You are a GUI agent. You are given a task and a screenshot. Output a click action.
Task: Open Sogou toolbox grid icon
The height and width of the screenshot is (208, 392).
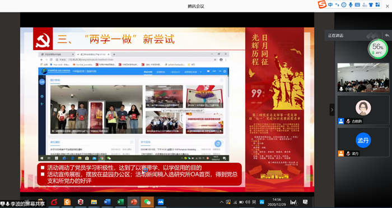tap(377, 4)
